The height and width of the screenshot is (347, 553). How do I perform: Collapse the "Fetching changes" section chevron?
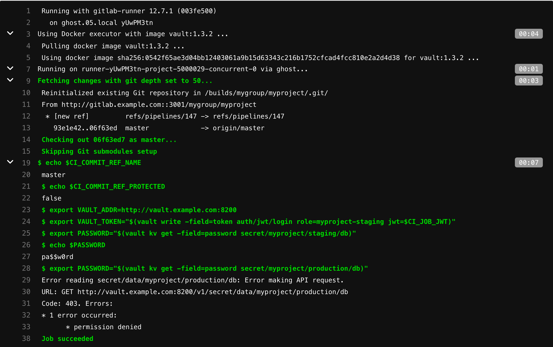10,80
